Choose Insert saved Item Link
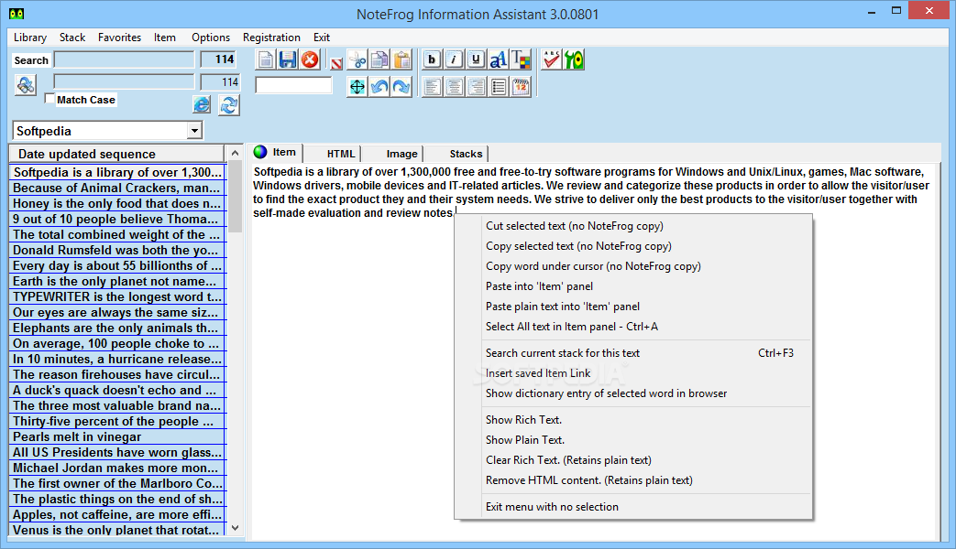The width and height of the screenshot is (956, 549). tap(632, 373)
